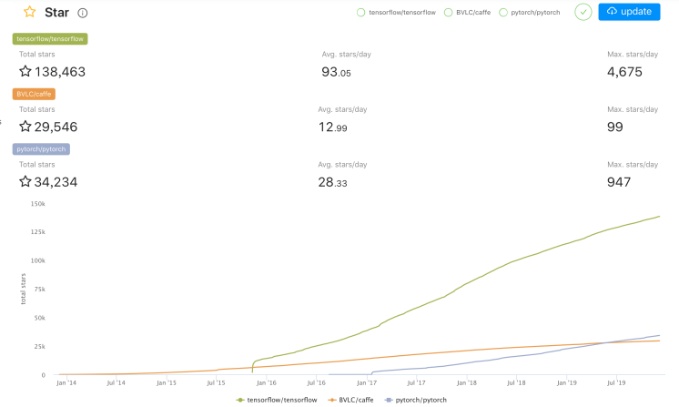Viewport: 679px width, 407px height.
Task: Click the star icon beside 34,234
Action: click(x=25, y=181)
